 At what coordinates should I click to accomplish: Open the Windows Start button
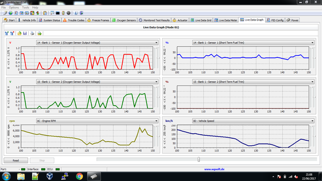coord(6,176)
